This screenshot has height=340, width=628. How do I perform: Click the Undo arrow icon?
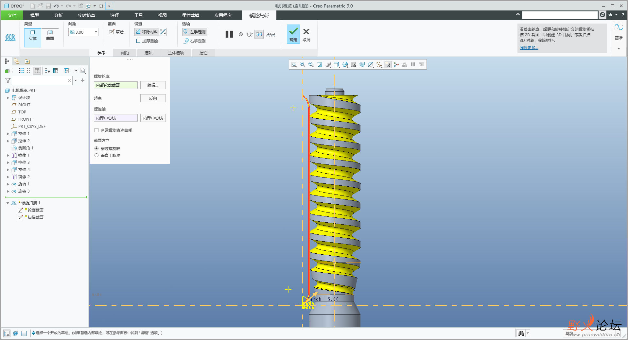56,6
